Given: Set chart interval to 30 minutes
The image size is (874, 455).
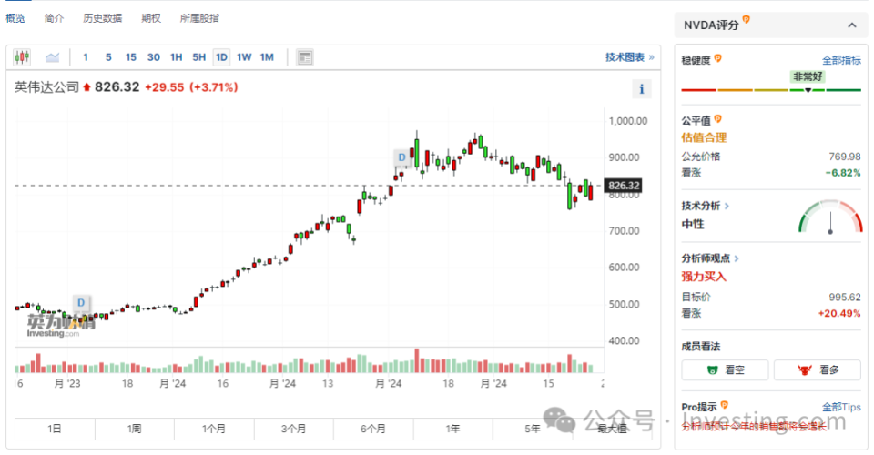Looking at the screenshot, I should coord(154,57).
